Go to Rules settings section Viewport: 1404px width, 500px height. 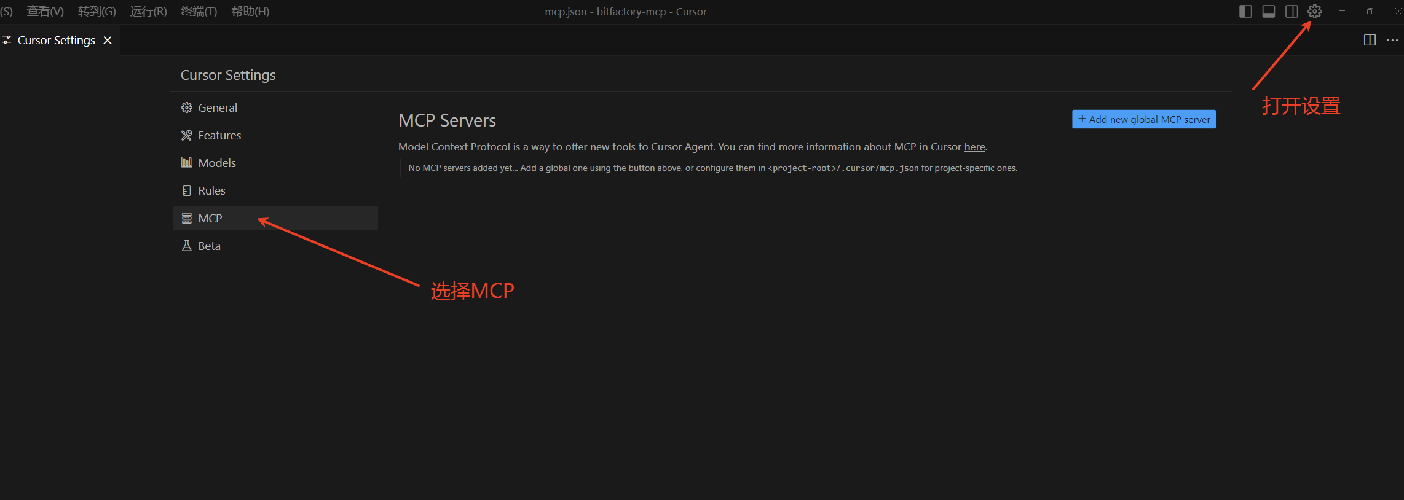pos(275,190)
